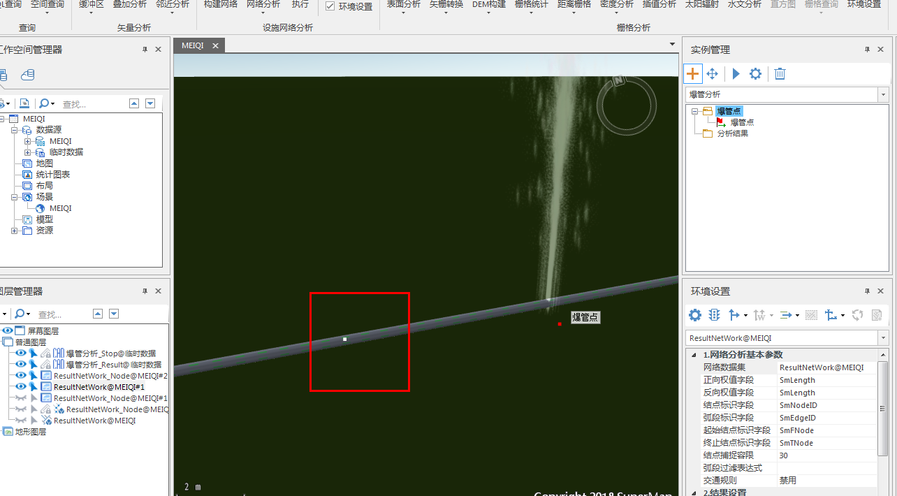
Task: Move layer up with arrow in layer manager
Action: (98, 314)
